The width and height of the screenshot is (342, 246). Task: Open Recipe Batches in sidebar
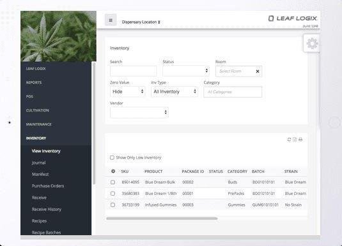tap(46, 233)
